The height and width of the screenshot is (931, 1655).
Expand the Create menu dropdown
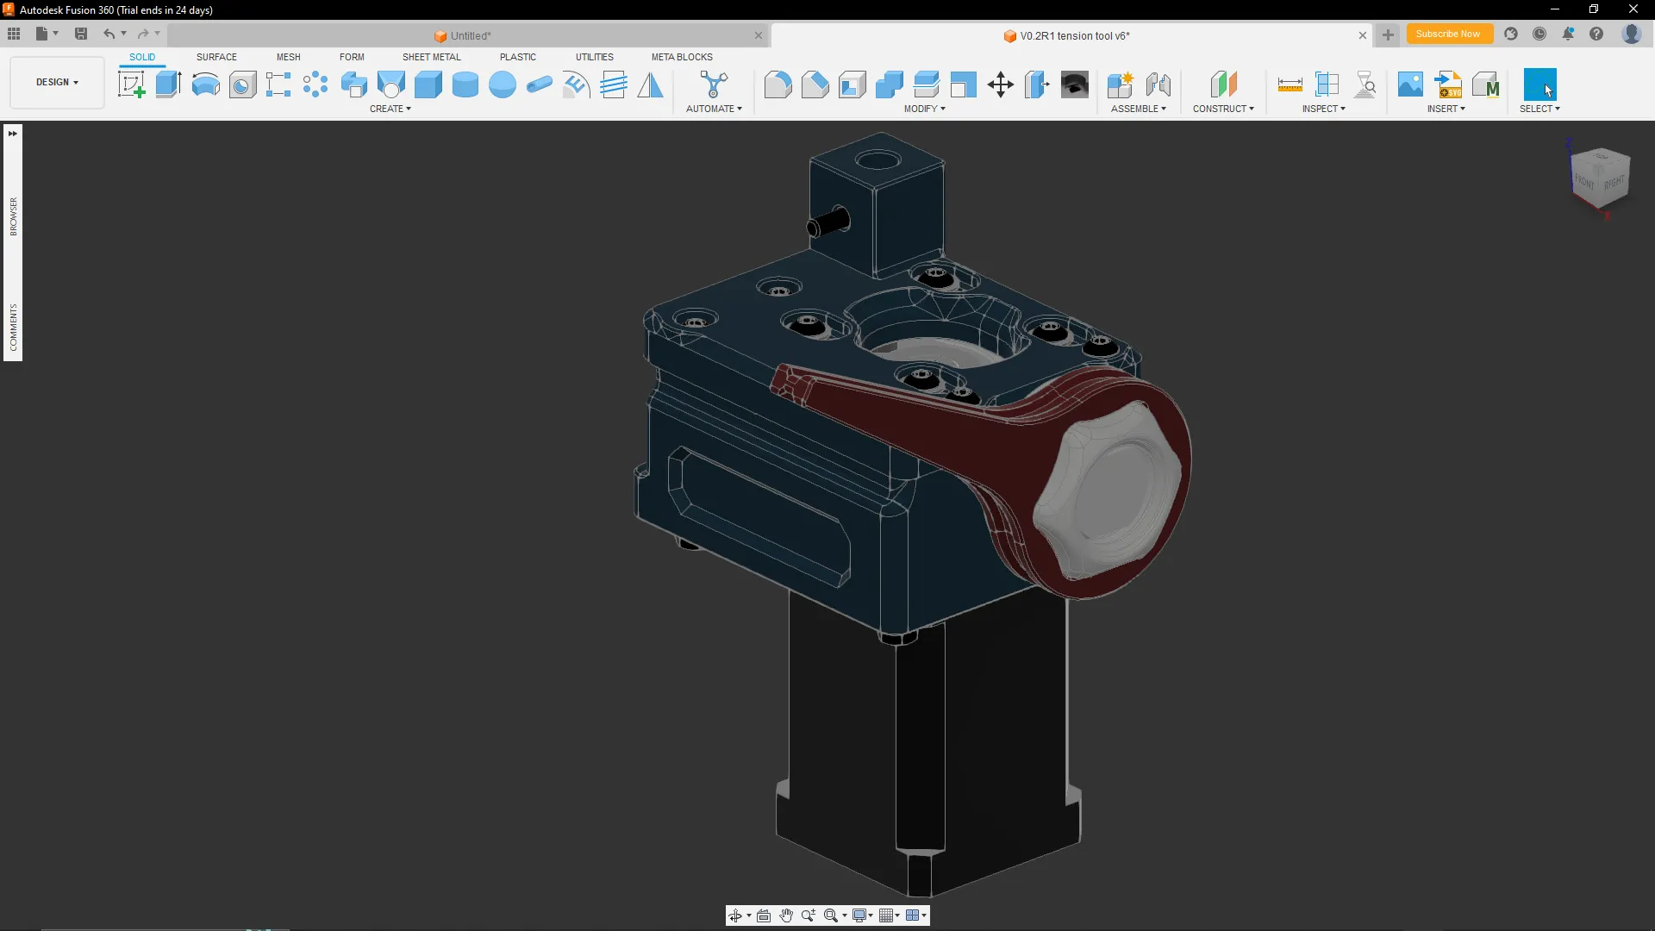click(x=390, y=109)
